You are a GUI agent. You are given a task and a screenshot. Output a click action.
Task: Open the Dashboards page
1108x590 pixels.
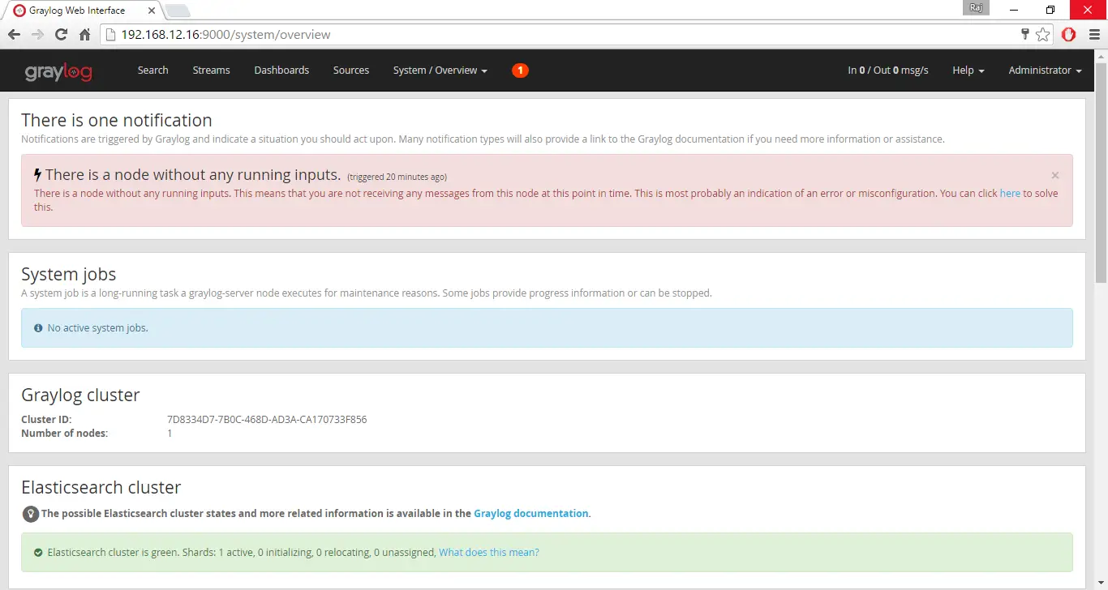coord(281,71)
